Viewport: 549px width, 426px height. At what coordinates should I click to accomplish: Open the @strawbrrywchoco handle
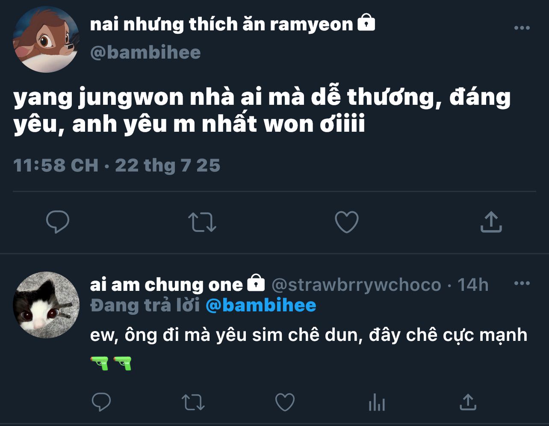(356, 285)
